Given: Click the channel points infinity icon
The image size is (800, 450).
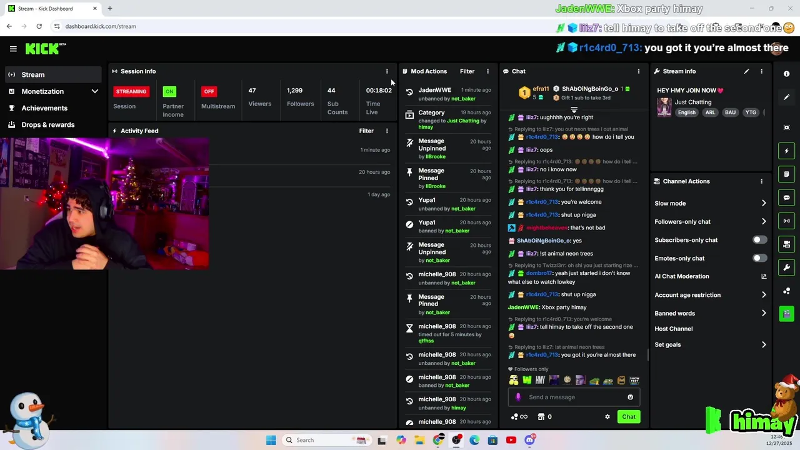Looking at the screenshot, I should pos(519,417).
